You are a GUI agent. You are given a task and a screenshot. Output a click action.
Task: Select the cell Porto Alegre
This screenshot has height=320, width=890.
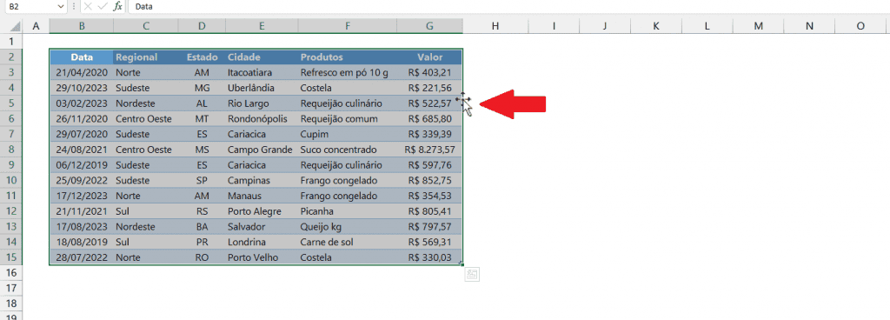261,211
